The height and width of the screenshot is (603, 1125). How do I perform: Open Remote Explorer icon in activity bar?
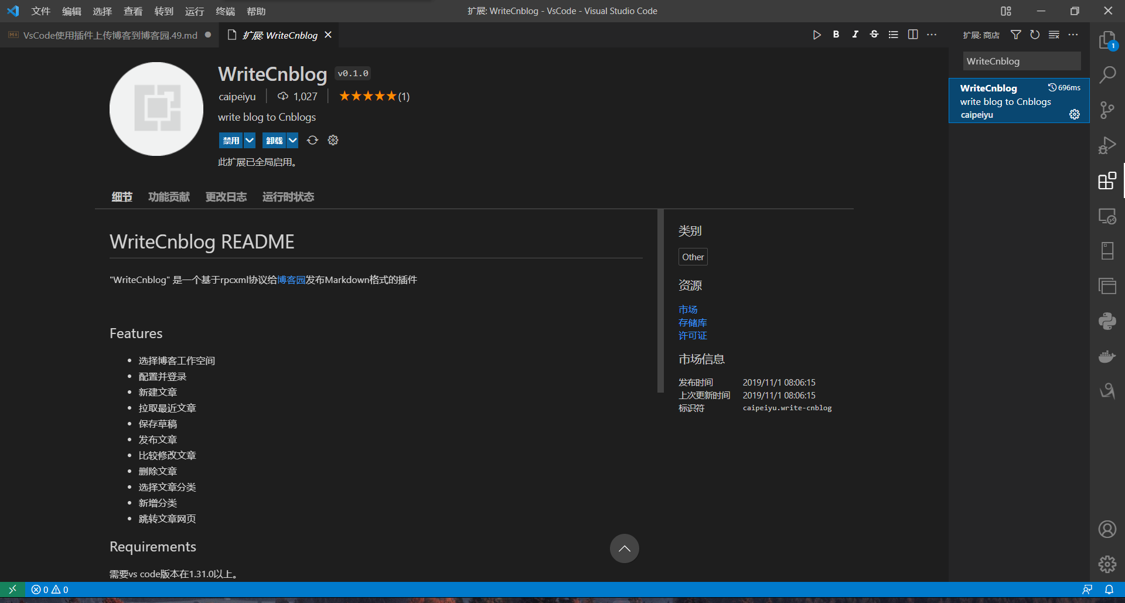(1107, 216)
